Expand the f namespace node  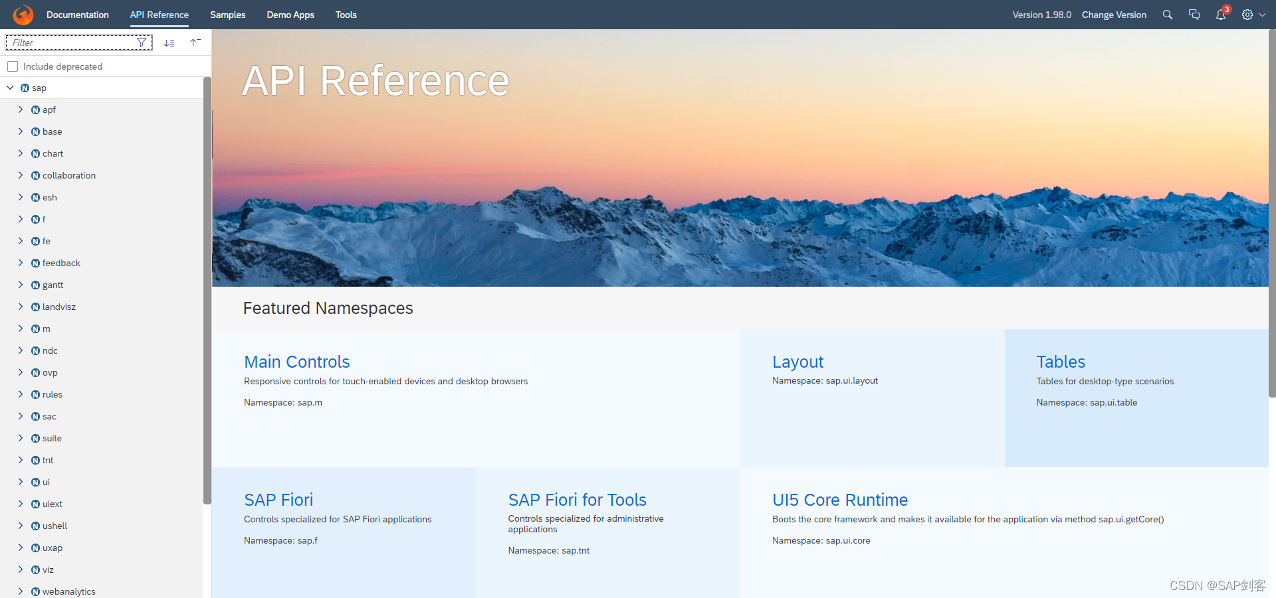click(x=21, y=219)
